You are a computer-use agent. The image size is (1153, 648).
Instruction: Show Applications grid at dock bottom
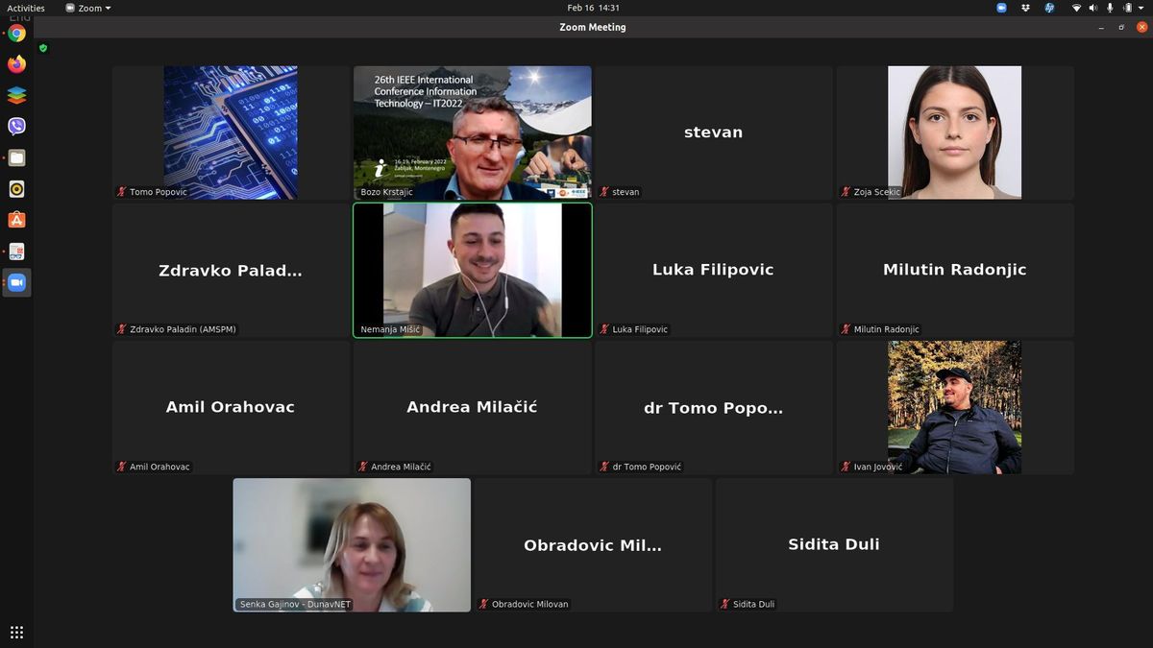coord(16,632)
